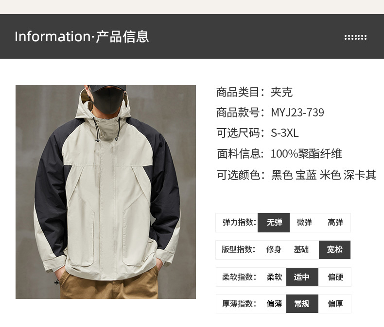The width and height of the screenshot is (384, 327).
Task: Choose 宽松 fit option
Action: (334, 249)
